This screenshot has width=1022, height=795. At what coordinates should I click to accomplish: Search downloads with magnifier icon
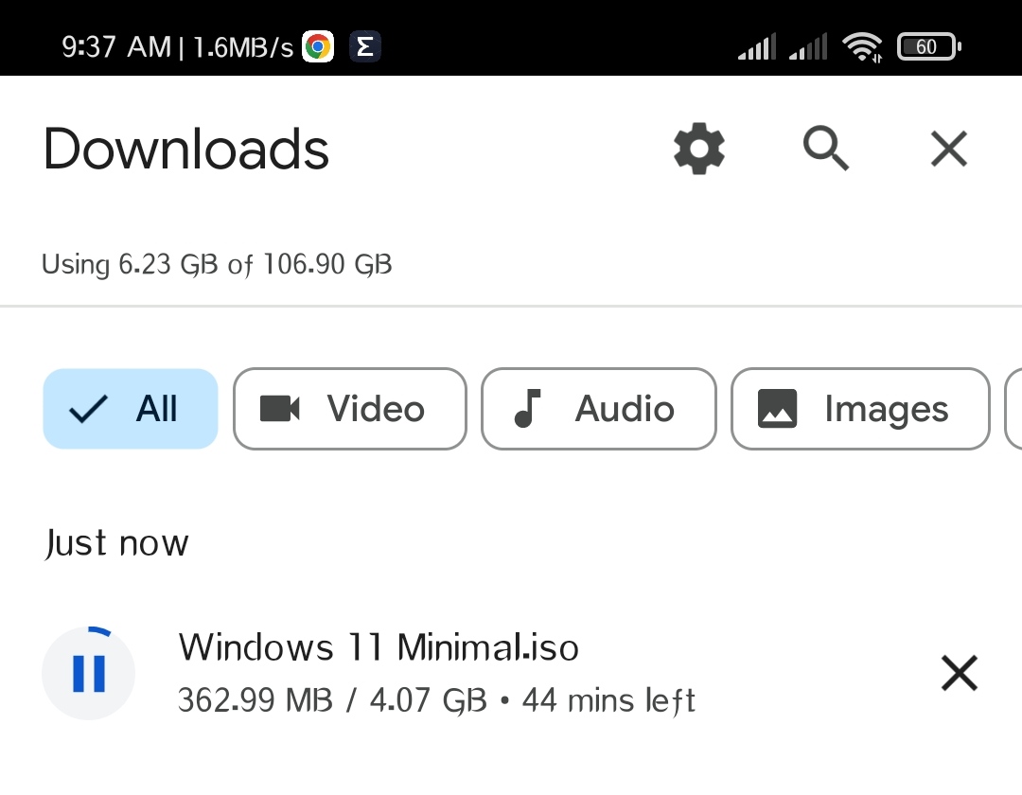pos(825,149)
